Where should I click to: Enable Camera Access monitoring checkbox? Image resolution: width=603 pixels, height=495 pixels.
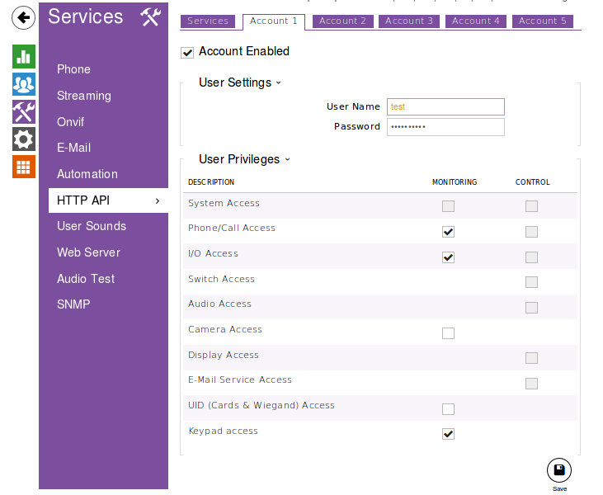pyautogui.click(x=448, y=333)
